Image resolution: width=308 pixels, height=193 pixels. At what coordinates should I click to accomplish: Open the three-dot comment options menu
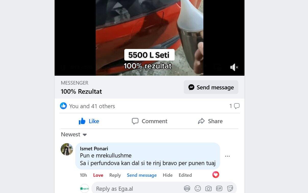(x=227, y=156)
